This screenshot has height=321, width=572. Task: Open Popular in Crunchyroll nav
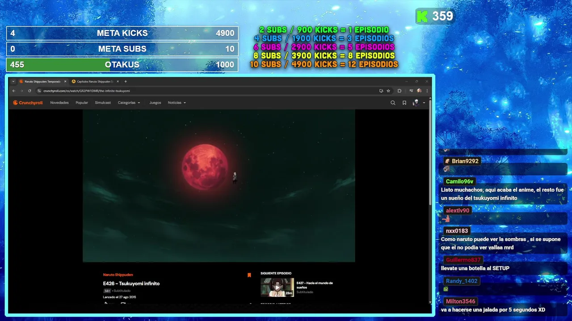click(x=82, y=103)
